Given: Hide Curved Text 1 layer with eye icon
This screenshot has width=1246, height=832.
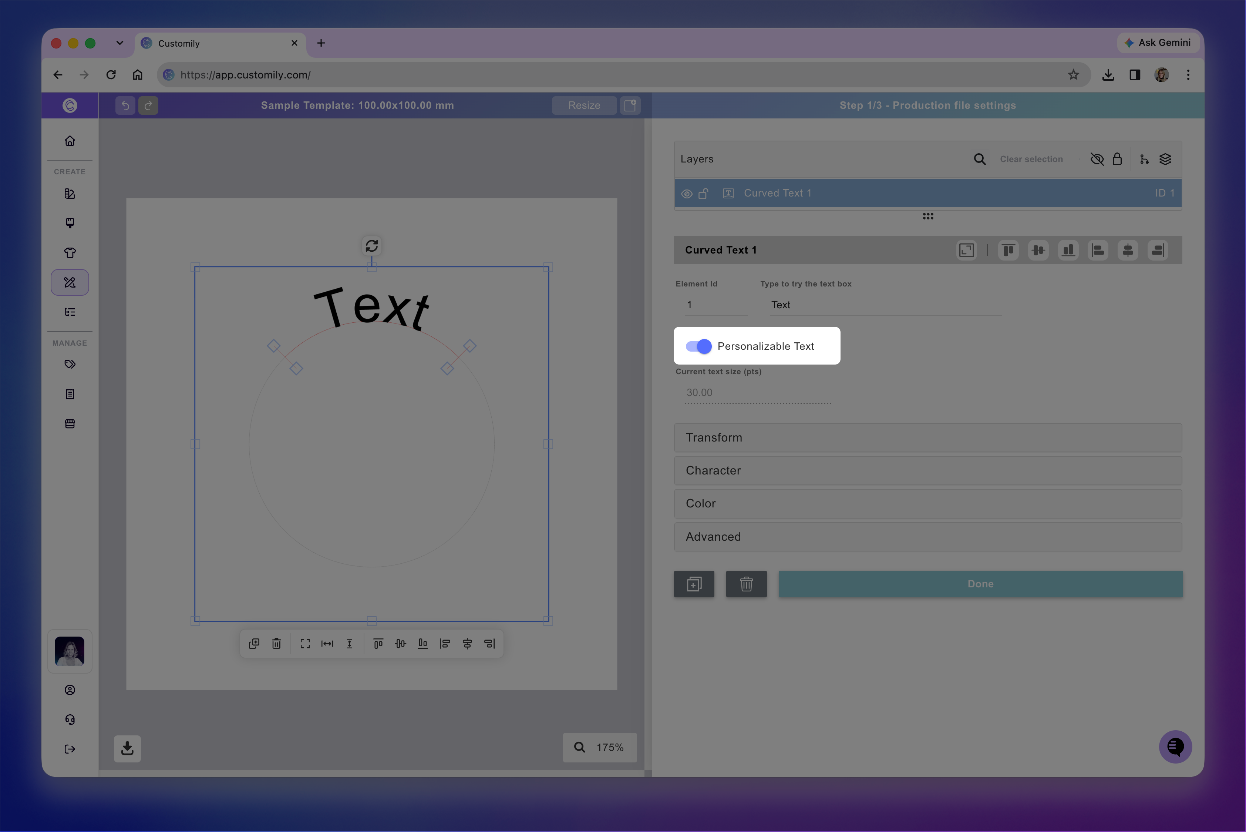Looking at the screenshot, I should [686, 194].
